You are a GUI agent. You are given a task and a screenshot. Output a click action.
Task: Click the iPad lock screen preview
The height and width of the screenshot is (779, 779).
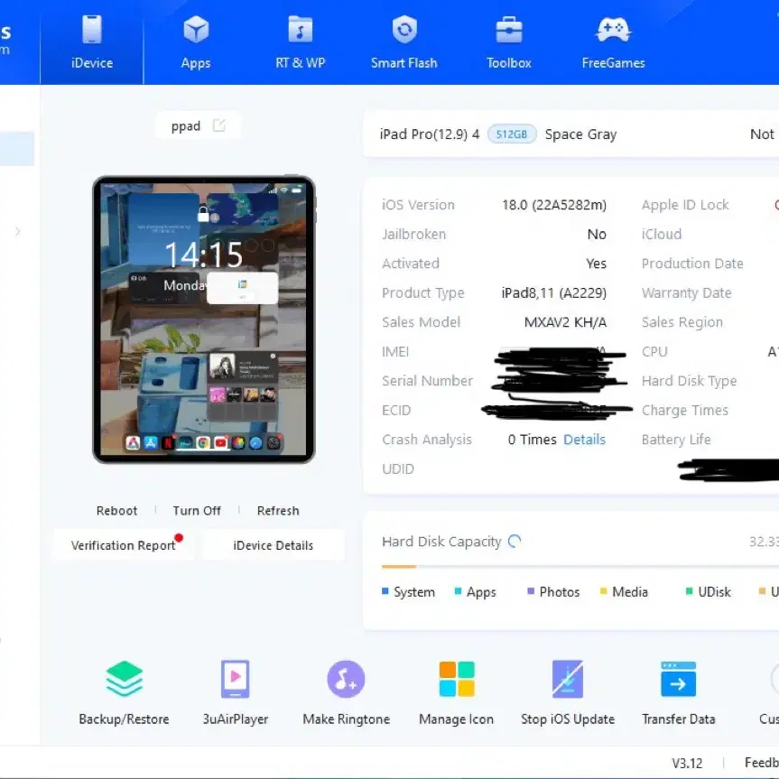[204, 320]
